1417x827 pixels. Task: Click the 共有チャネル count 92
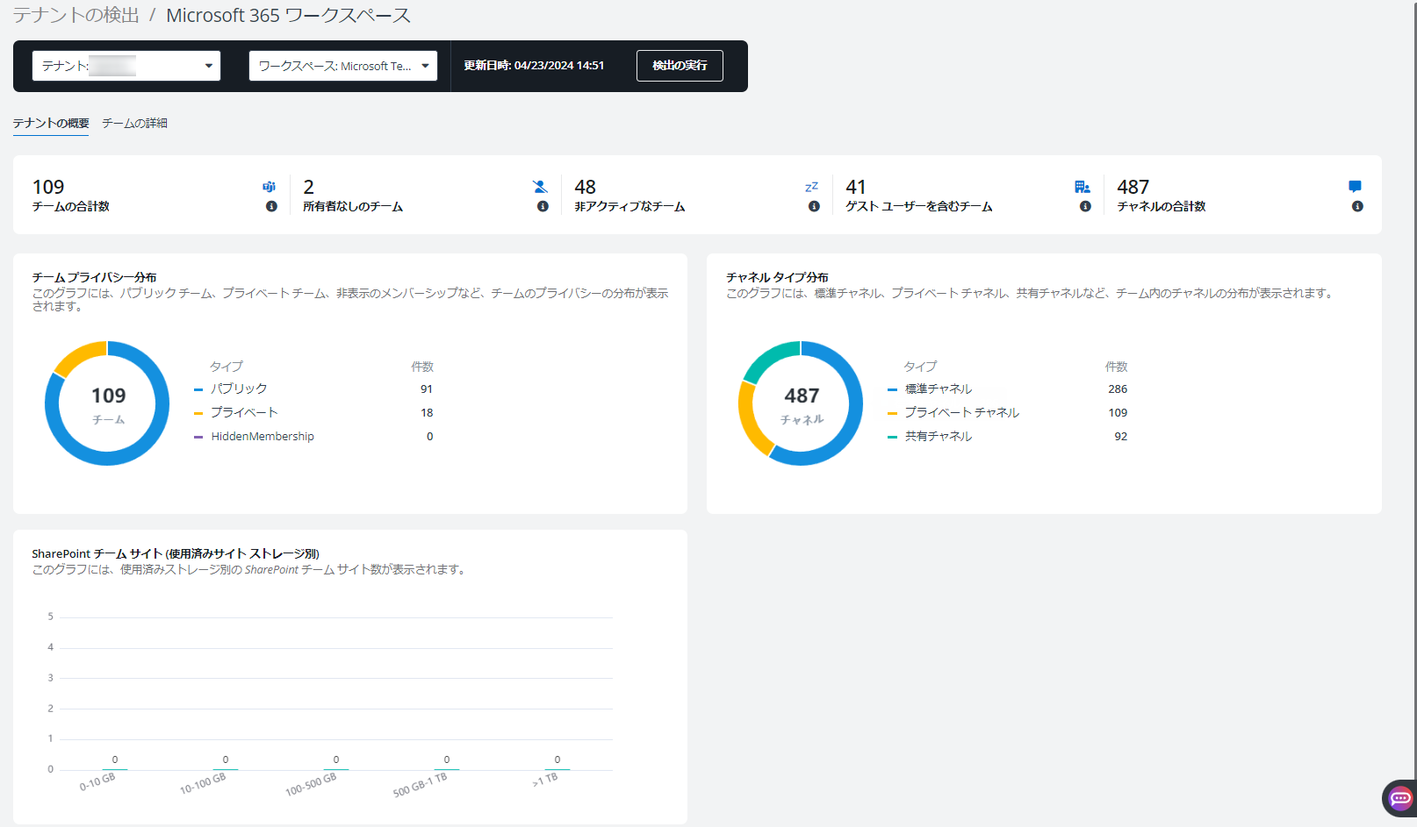[1121, 437]
